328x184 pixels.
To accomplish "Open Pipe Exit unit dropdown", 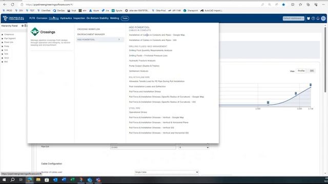I will [194, 147].
